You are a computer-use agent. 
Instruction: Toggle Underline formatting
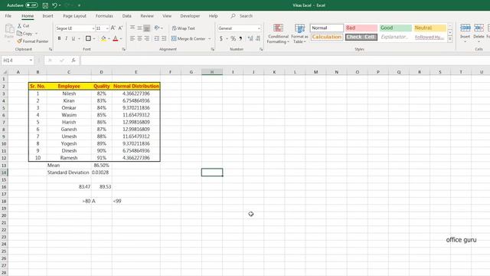[x=73, y=38]
